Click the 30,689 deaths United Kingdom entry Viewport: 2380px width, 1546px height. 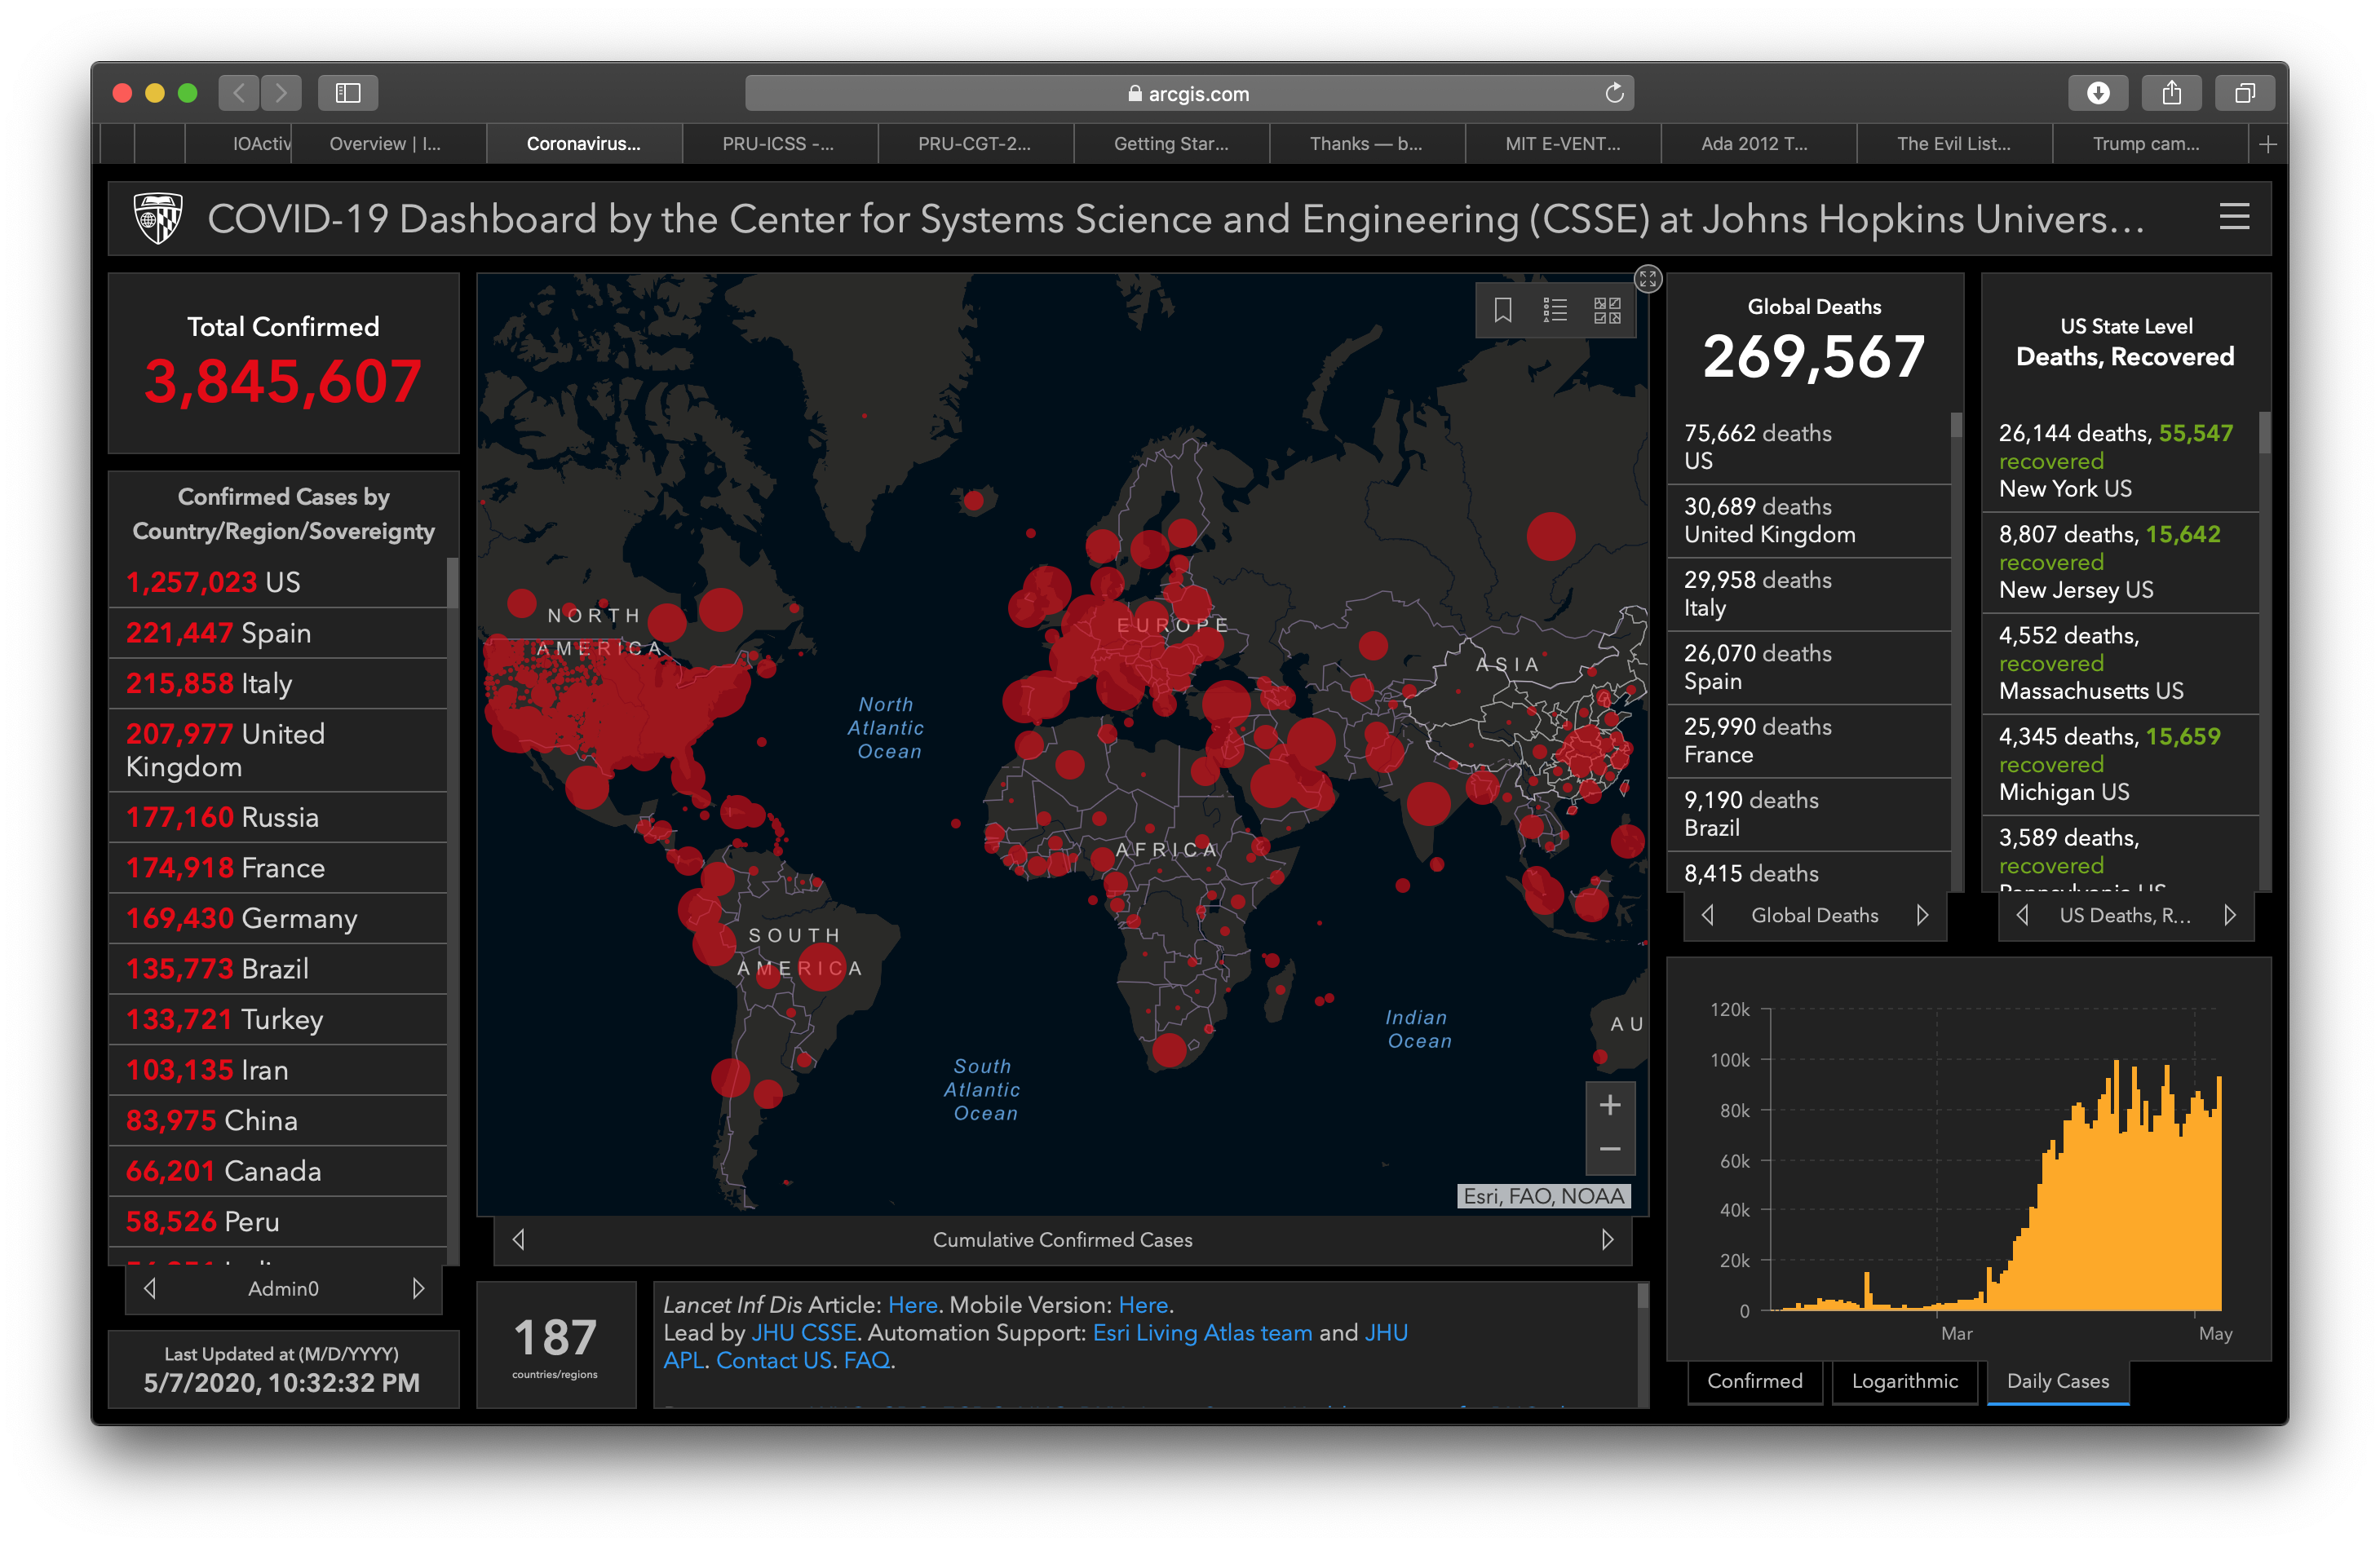[x=1810, y=520]
